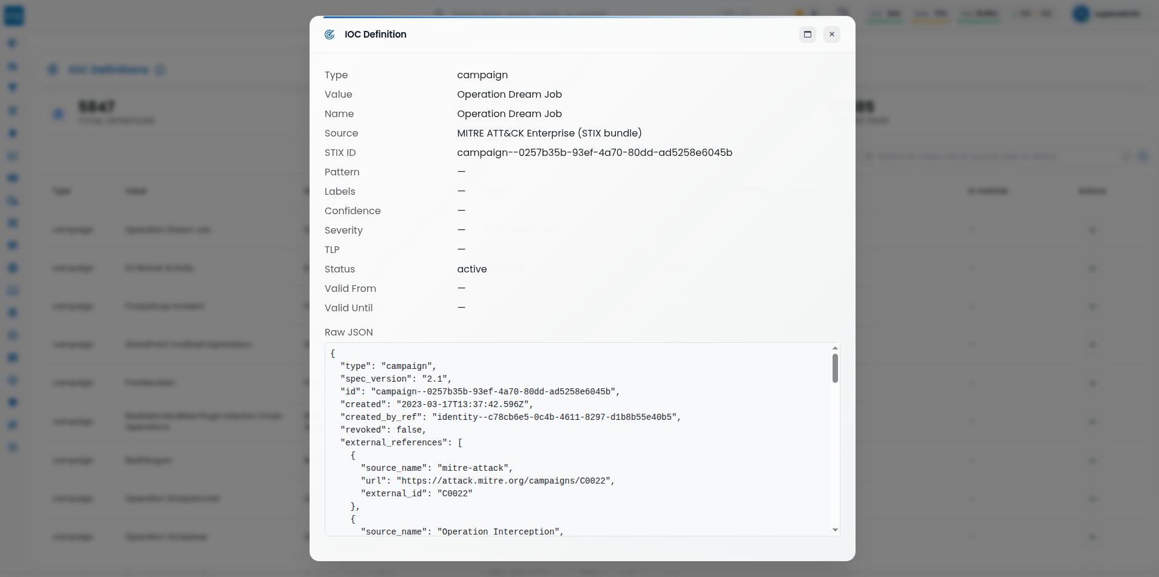
Task: Click the JSON line "type": "campaign"
Action: 388,366
